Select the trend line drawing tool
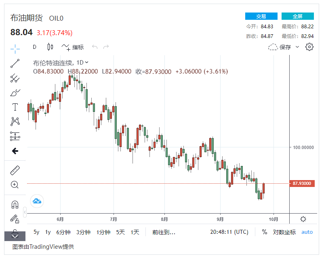 pyautogui.click(x=15, y=63)
